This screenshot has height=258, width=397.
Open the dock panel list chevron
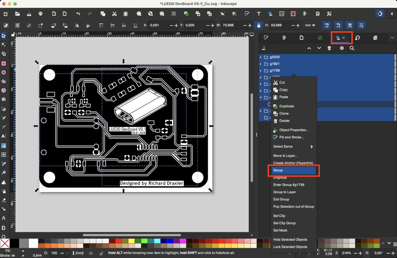click(x=392, y=38)
